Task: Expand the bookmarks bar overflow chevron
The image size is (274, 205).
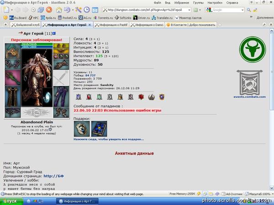Action: (251, 17)
